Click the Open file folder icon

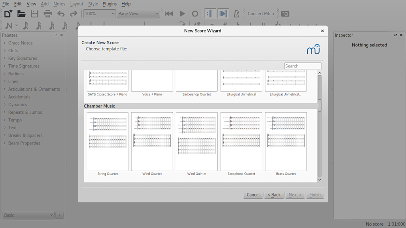coord(21,14)
